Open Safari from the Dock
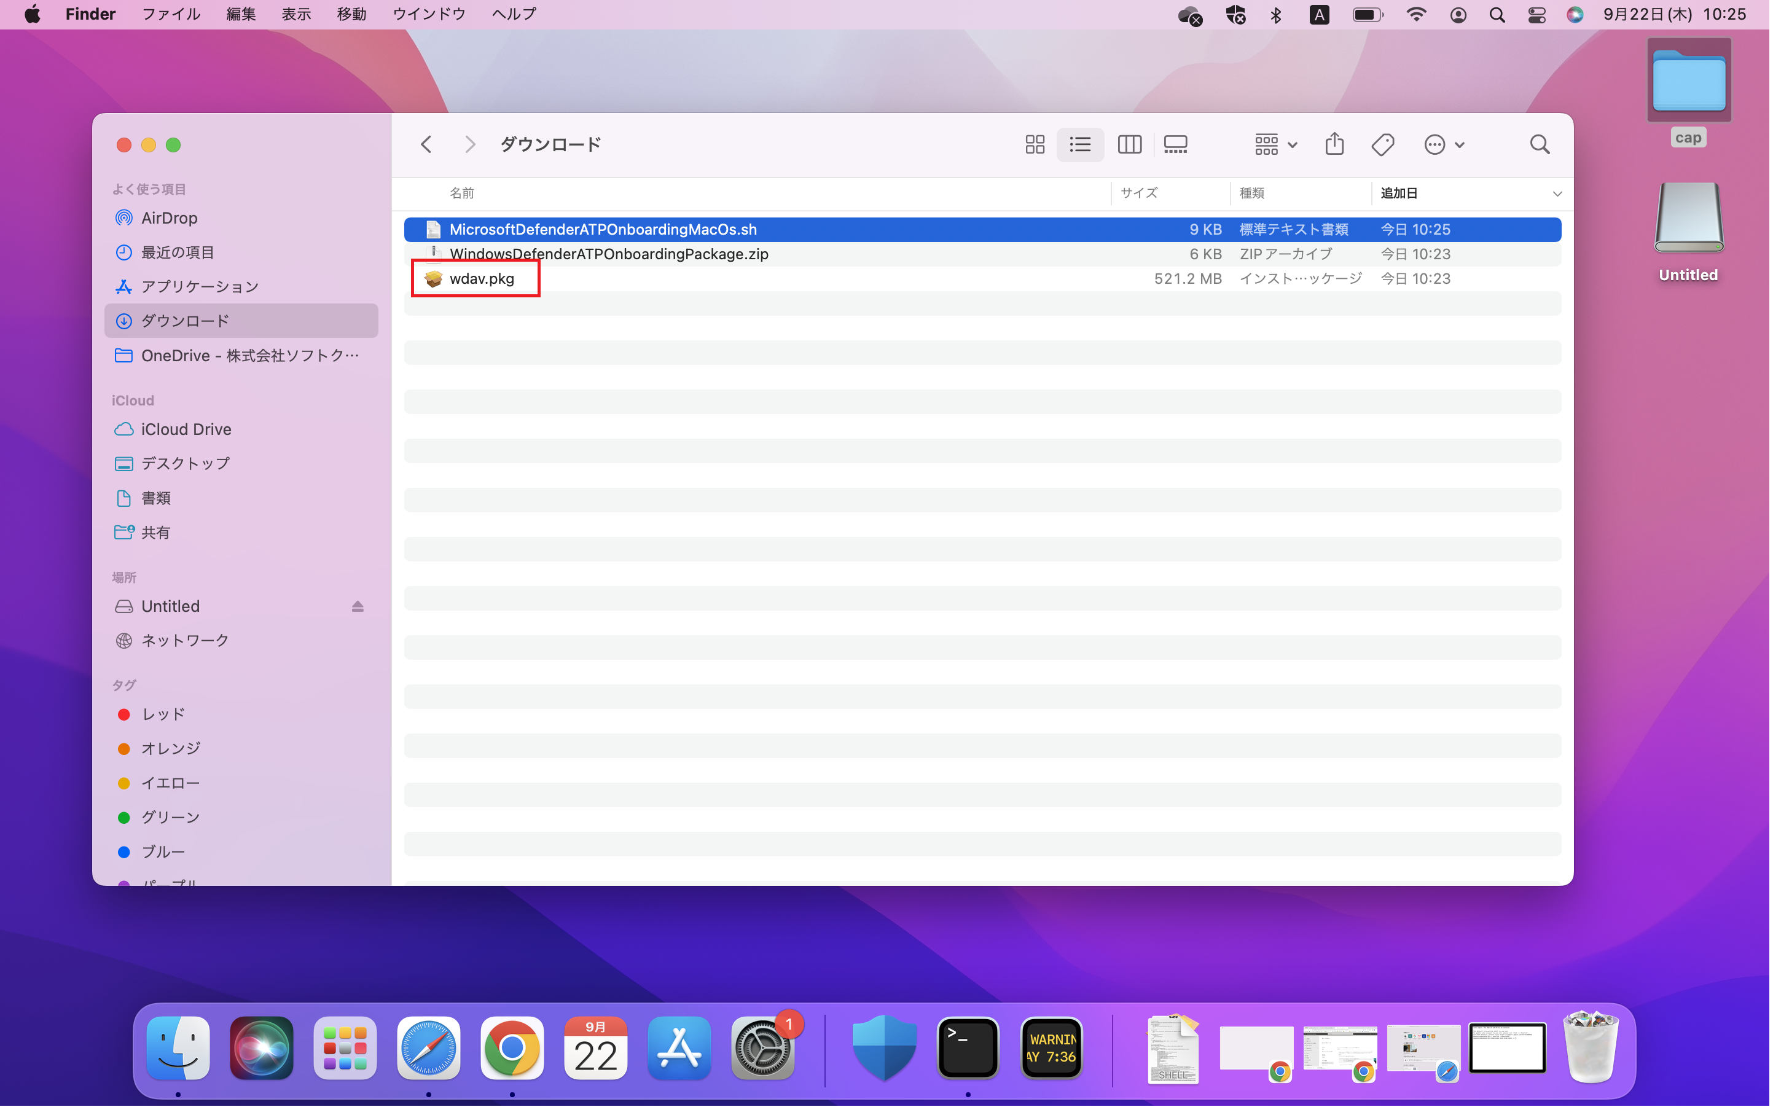 click(429, 1049)
